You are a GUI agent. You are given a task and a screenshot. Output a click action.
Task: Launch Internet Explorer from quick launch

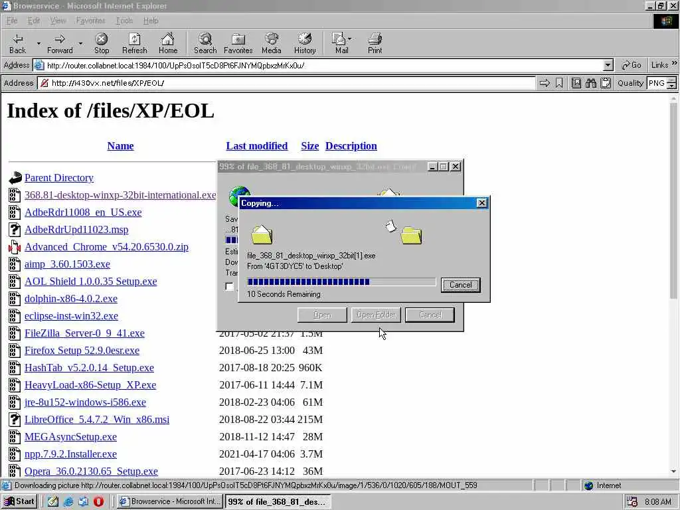(x=68, y=501)
